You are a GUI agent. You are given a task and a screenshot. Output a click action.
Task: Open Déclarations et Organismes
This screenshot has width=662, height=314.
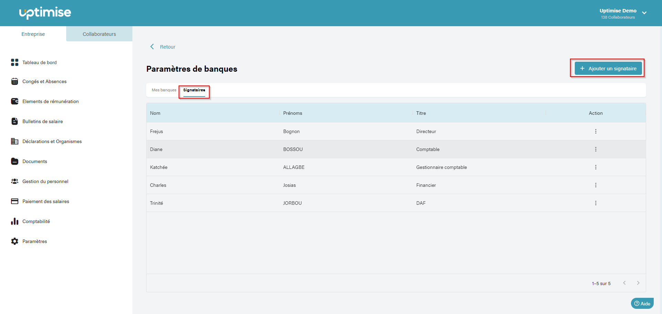coord(52,141)
